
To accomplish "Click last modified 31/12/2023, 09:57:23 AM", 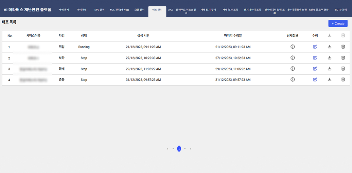I will (233, 80).
